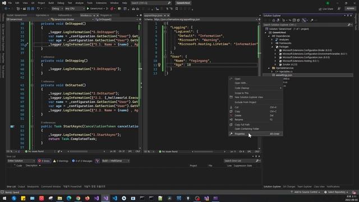Select Rename in context menu

(256, 120)
